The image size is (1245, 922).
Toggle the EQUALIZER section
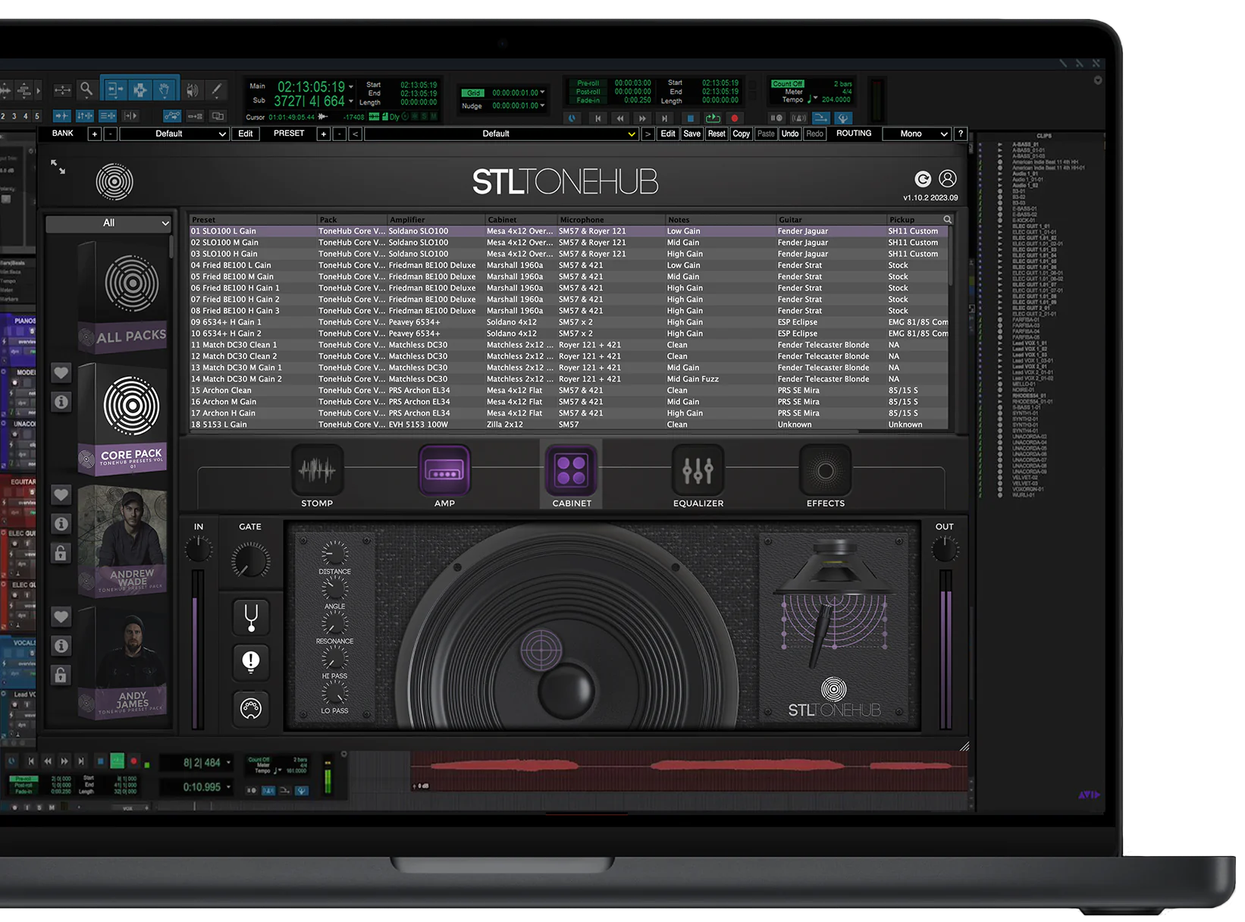click(x=698, y=477)
